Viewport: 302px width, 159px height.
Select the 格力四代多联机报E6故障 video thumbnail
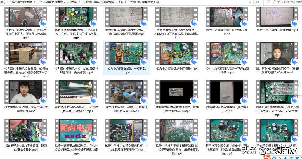pos(26,54)
